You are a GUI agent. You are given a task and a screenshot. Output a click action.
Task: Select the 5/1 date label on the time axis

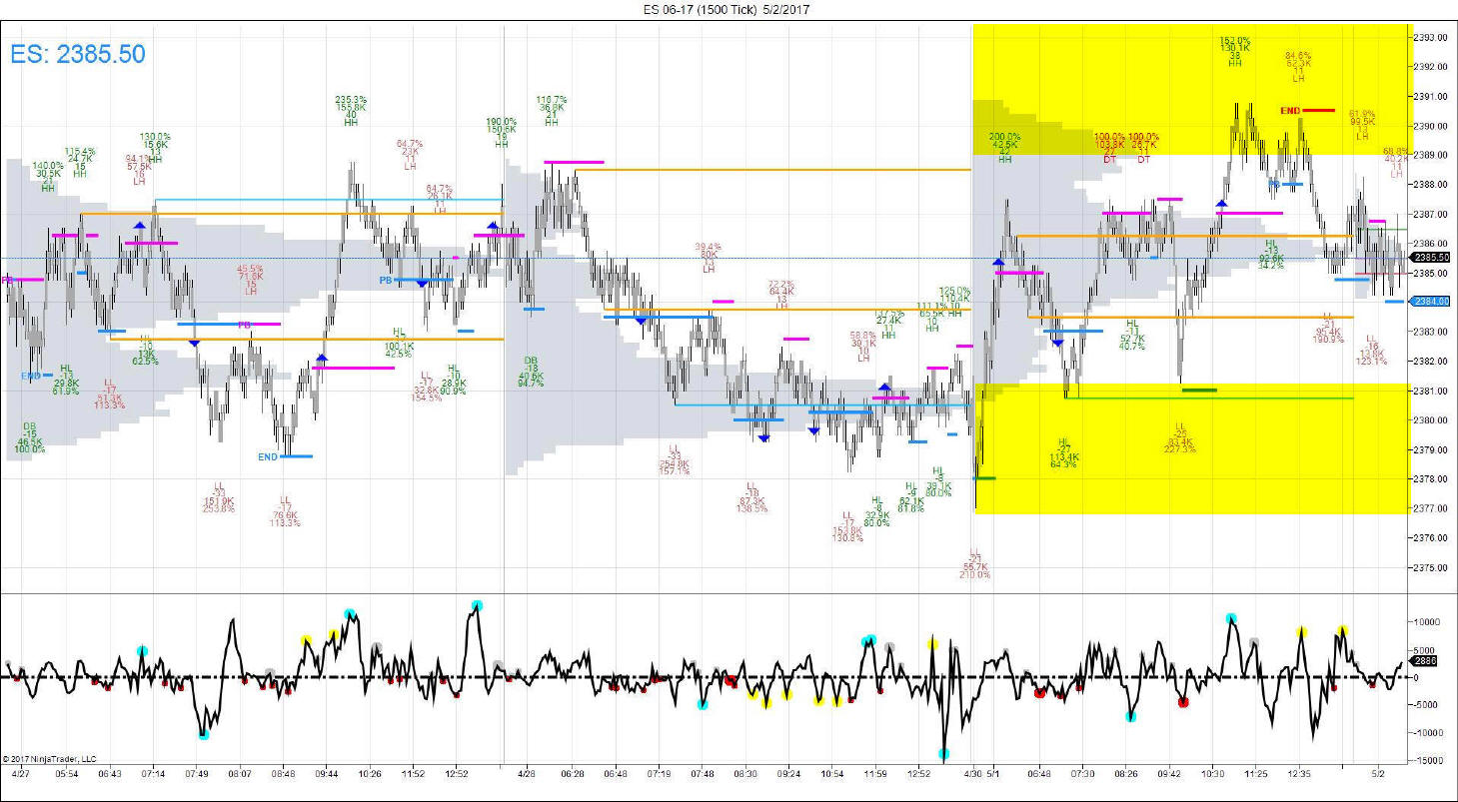point(994,774)
